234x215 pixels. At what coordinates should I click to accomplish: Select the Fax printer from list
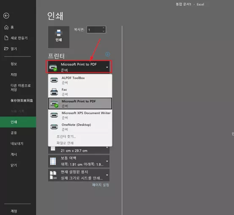(80, 92)
